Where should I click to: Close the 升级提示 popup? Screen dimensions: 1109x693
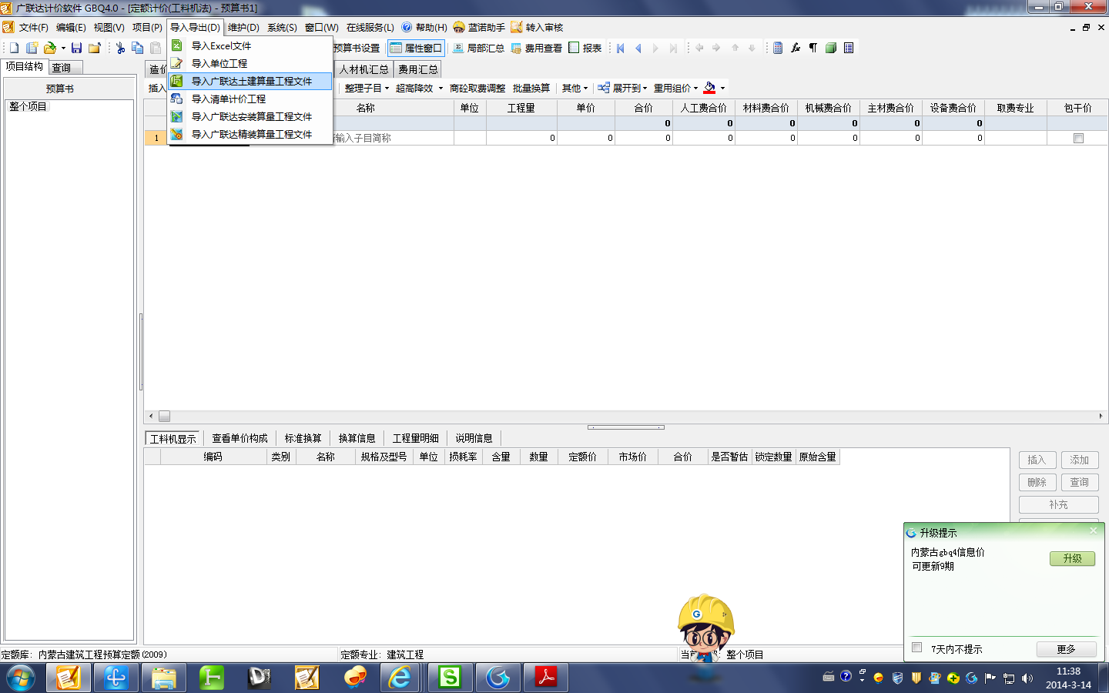[x=1093, y=531]
